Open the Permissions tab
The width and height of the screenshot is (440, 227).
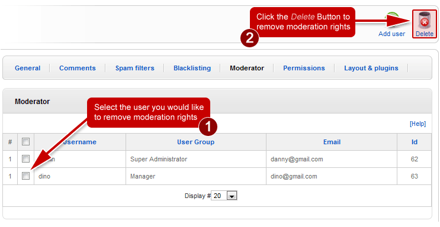[x=304, y=68]
